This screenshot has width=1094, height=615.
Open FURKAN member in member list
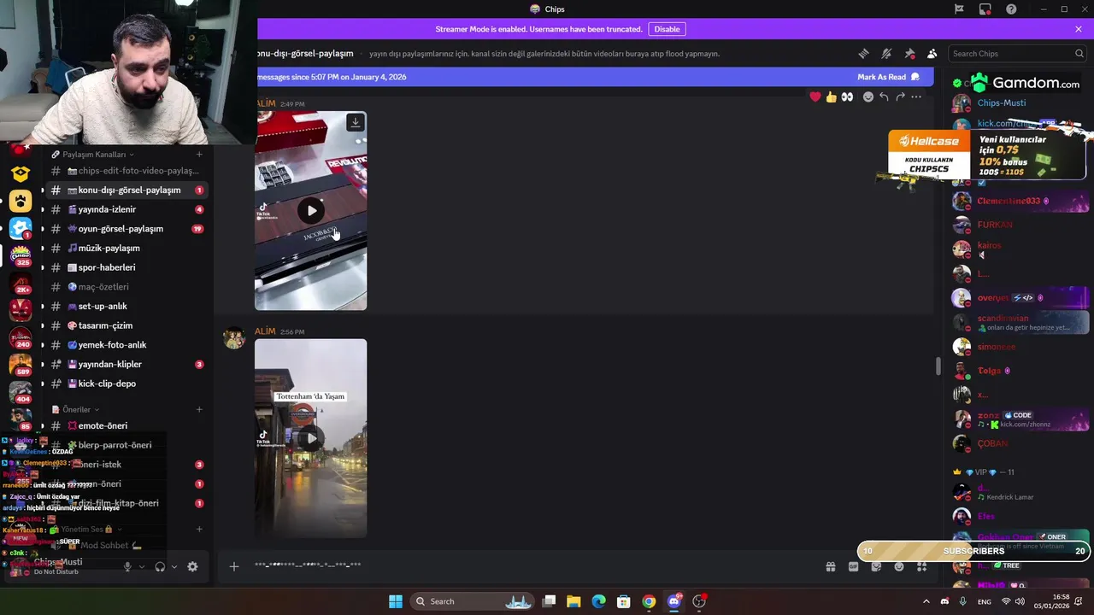click(x=994, y=225)
